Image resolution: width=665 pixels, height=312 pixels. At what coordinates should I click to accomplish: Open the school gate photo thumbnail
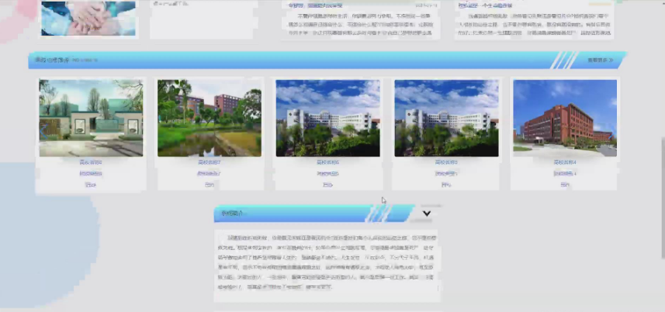[x=92, y=118]
